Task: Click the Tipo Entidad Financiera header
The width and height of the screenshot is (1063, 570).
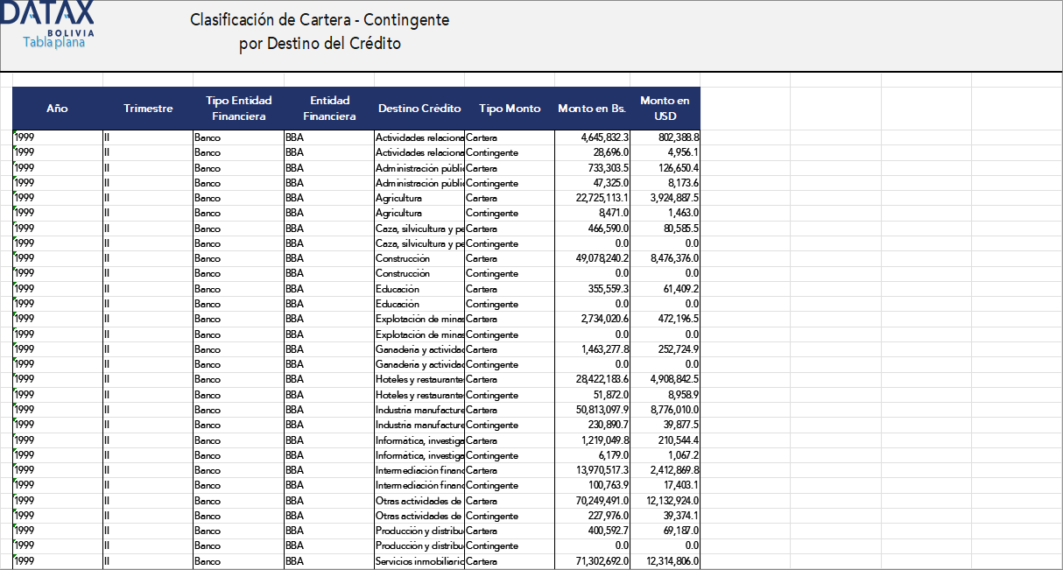Action: click(238, 109)
